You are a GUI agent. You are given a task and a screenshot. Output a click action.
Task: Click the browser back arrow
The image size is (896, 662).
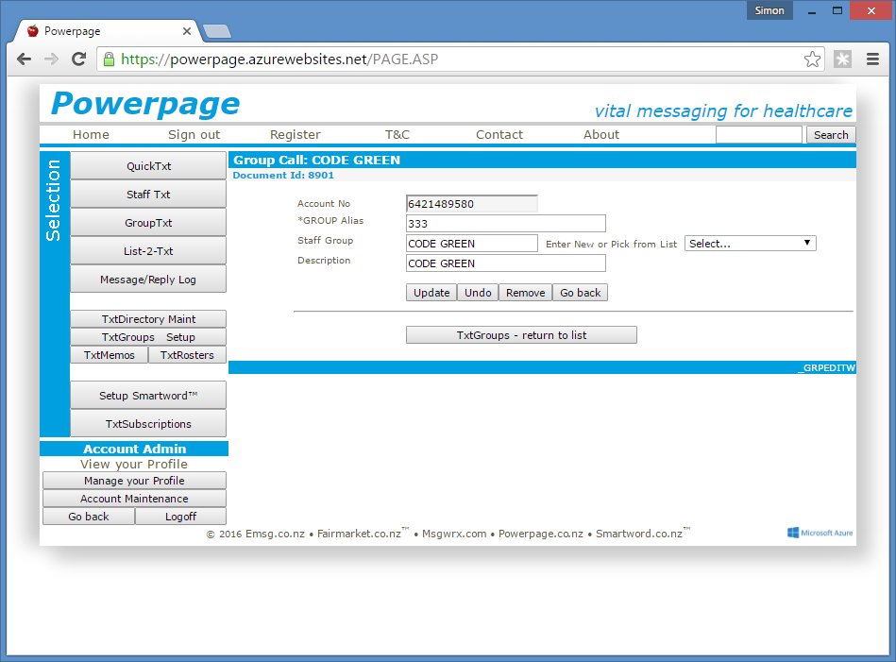(x=25, y=59)
